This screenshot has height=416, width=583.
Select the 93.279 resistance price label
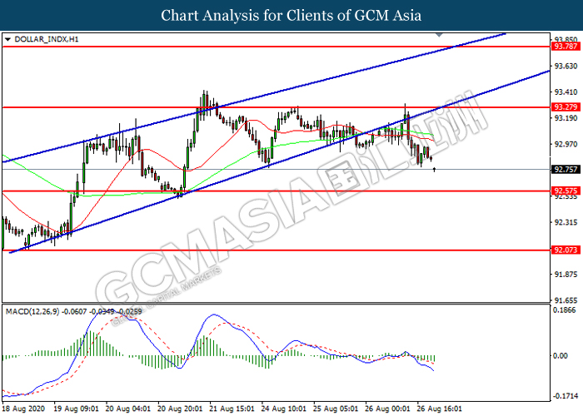coord(566,107)
